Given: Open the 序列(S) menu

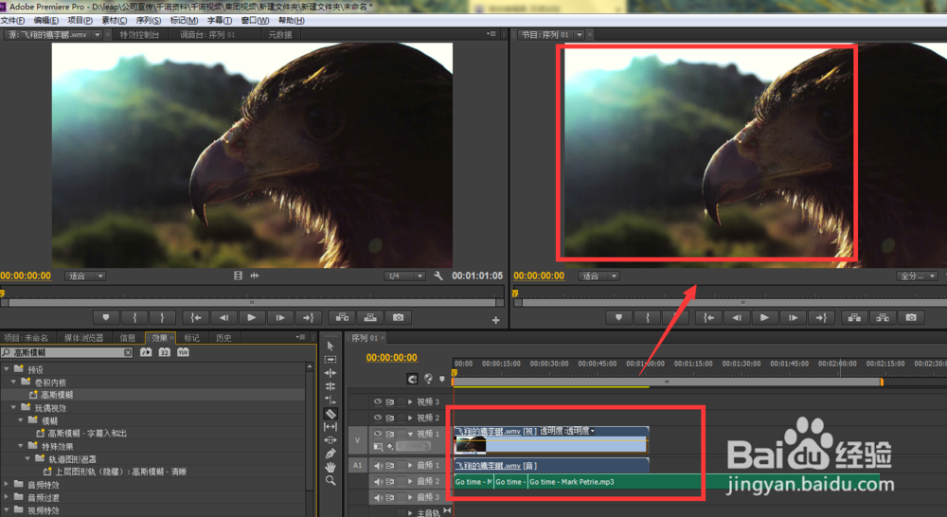Looking at the screenshot, I should coord(149,21).
